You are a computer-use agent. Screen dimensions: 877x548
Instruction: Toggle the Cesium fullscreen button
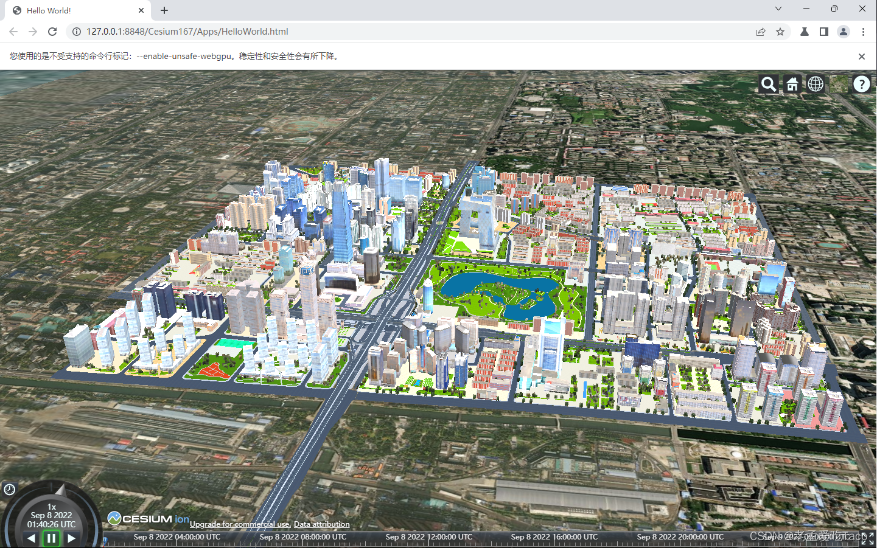[x=867, y=538]
